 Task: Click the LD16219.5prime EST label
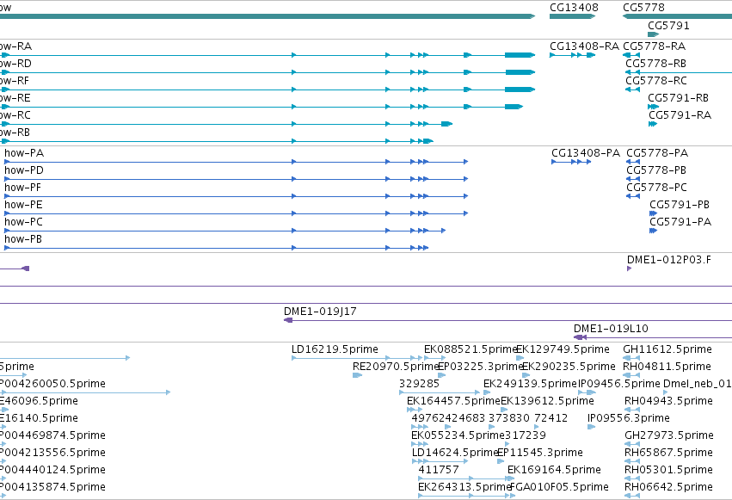click(335, 349)
